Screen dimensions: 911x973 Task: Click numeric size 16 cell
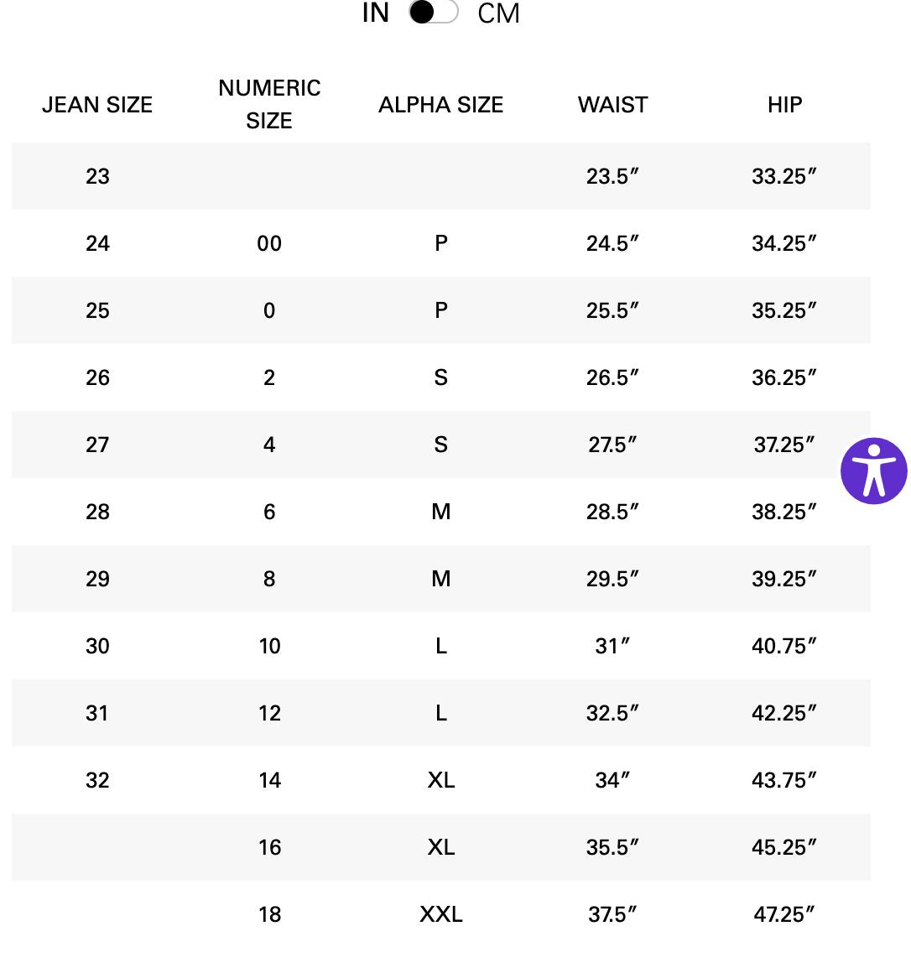click(x=269, y=847)
